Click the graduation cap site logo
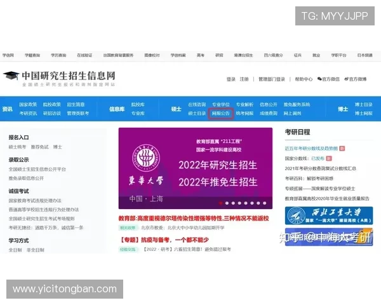The height and width of the screenshot is (305, 381). click(x=11, y=76)
